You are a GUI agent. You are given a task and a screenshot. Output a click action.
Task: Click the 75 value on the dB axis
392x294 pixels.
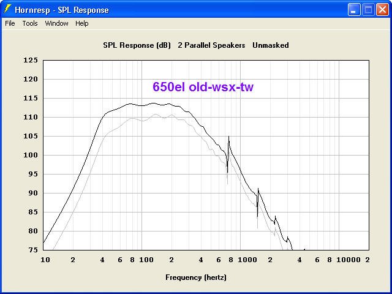coord(32,250)
